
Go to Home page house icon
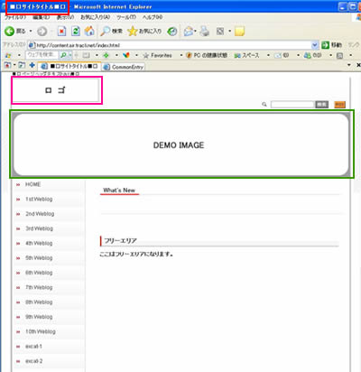[89, 31]
